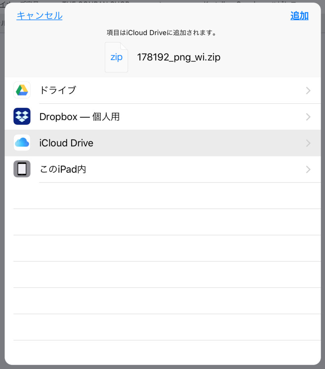Click the 178192_png_wi.zip file name
The width and height of the screenshot is (325, 369).
179,57
